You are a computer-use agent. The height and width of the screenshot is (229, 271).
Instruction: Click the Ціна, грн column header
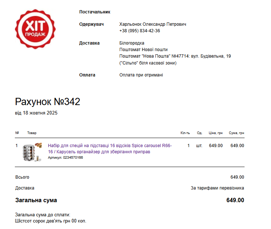coord(216,133)
